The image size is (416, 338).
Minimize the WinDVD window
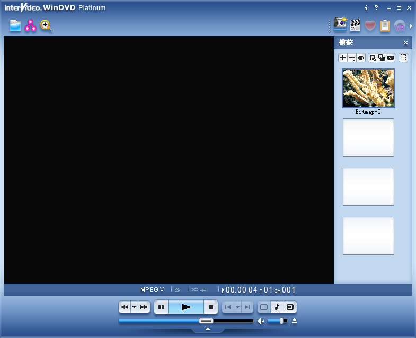click(x=388, y=8)
